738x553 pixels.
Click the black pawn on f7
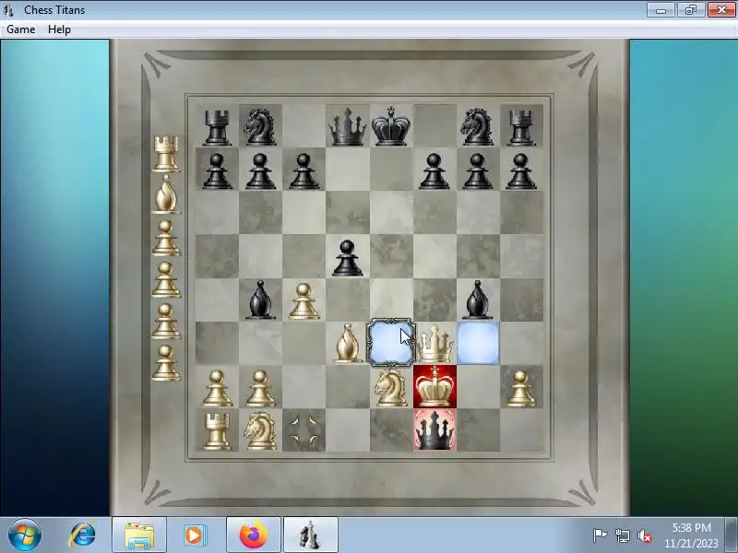(434, 171)
